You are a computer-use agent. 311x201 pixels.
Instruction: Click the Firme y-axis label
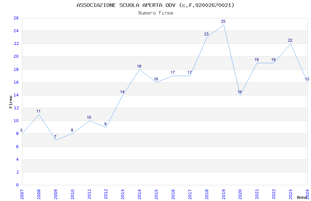tap(11, 102)
